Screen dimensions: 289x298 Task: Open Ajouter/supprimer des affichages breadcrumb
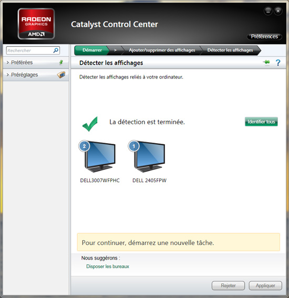point(162,50)
